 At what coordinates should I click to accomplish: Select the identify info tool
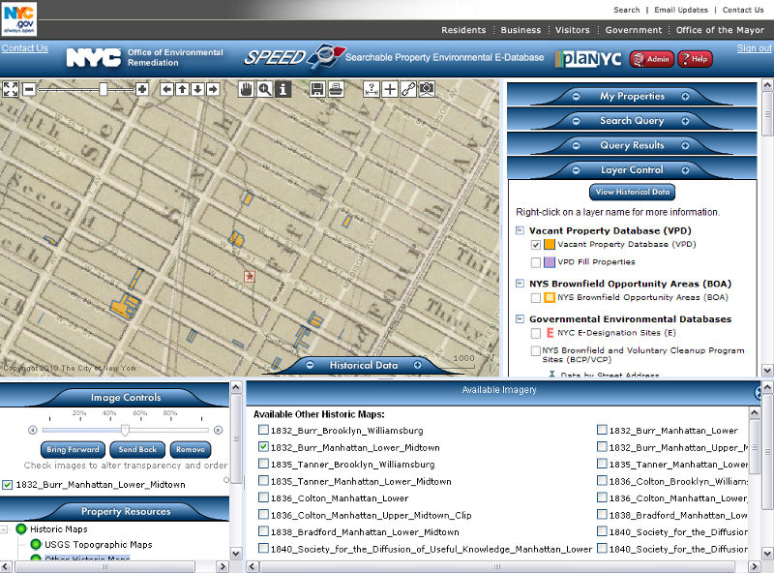pyautogui.click(x=283, y=89)
